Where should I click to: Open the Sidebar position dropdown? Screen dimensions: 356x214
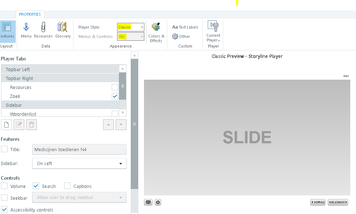(79, 164)
